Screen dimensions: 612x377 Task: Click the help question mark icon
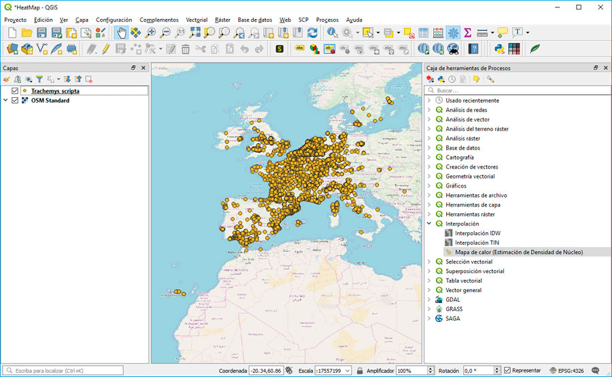[473, 49]
